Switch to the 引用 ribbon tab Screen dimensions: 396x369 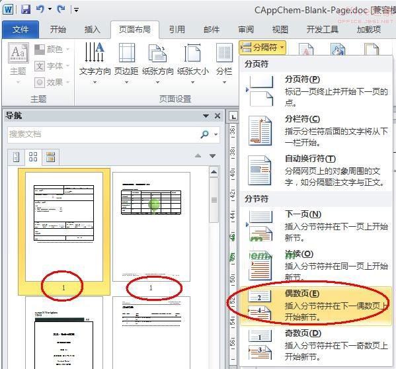click(177, 30)
